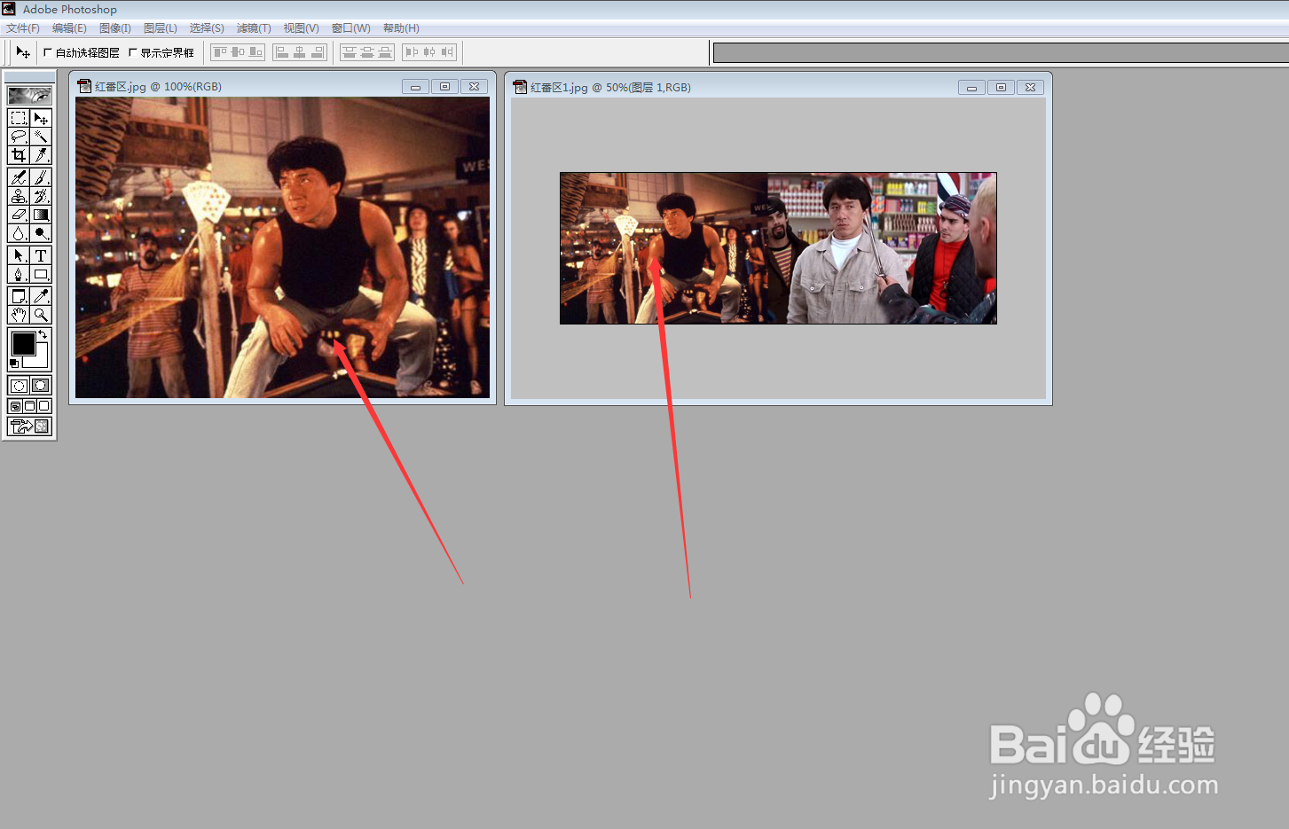Click Distribute Left Edges button
Screen dimensions: 1289x829
click(412, 52)
